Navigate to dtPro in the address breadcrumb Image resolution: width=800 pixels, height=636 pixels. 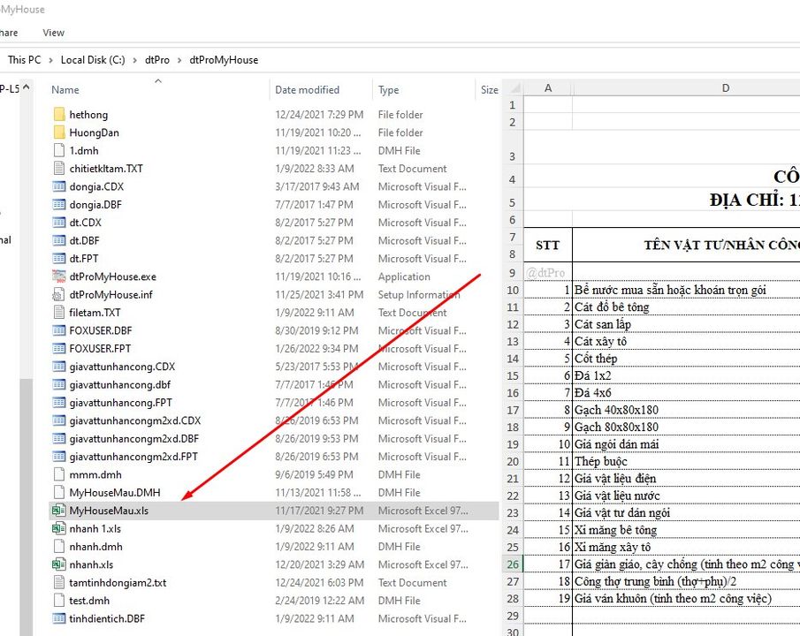157,60
